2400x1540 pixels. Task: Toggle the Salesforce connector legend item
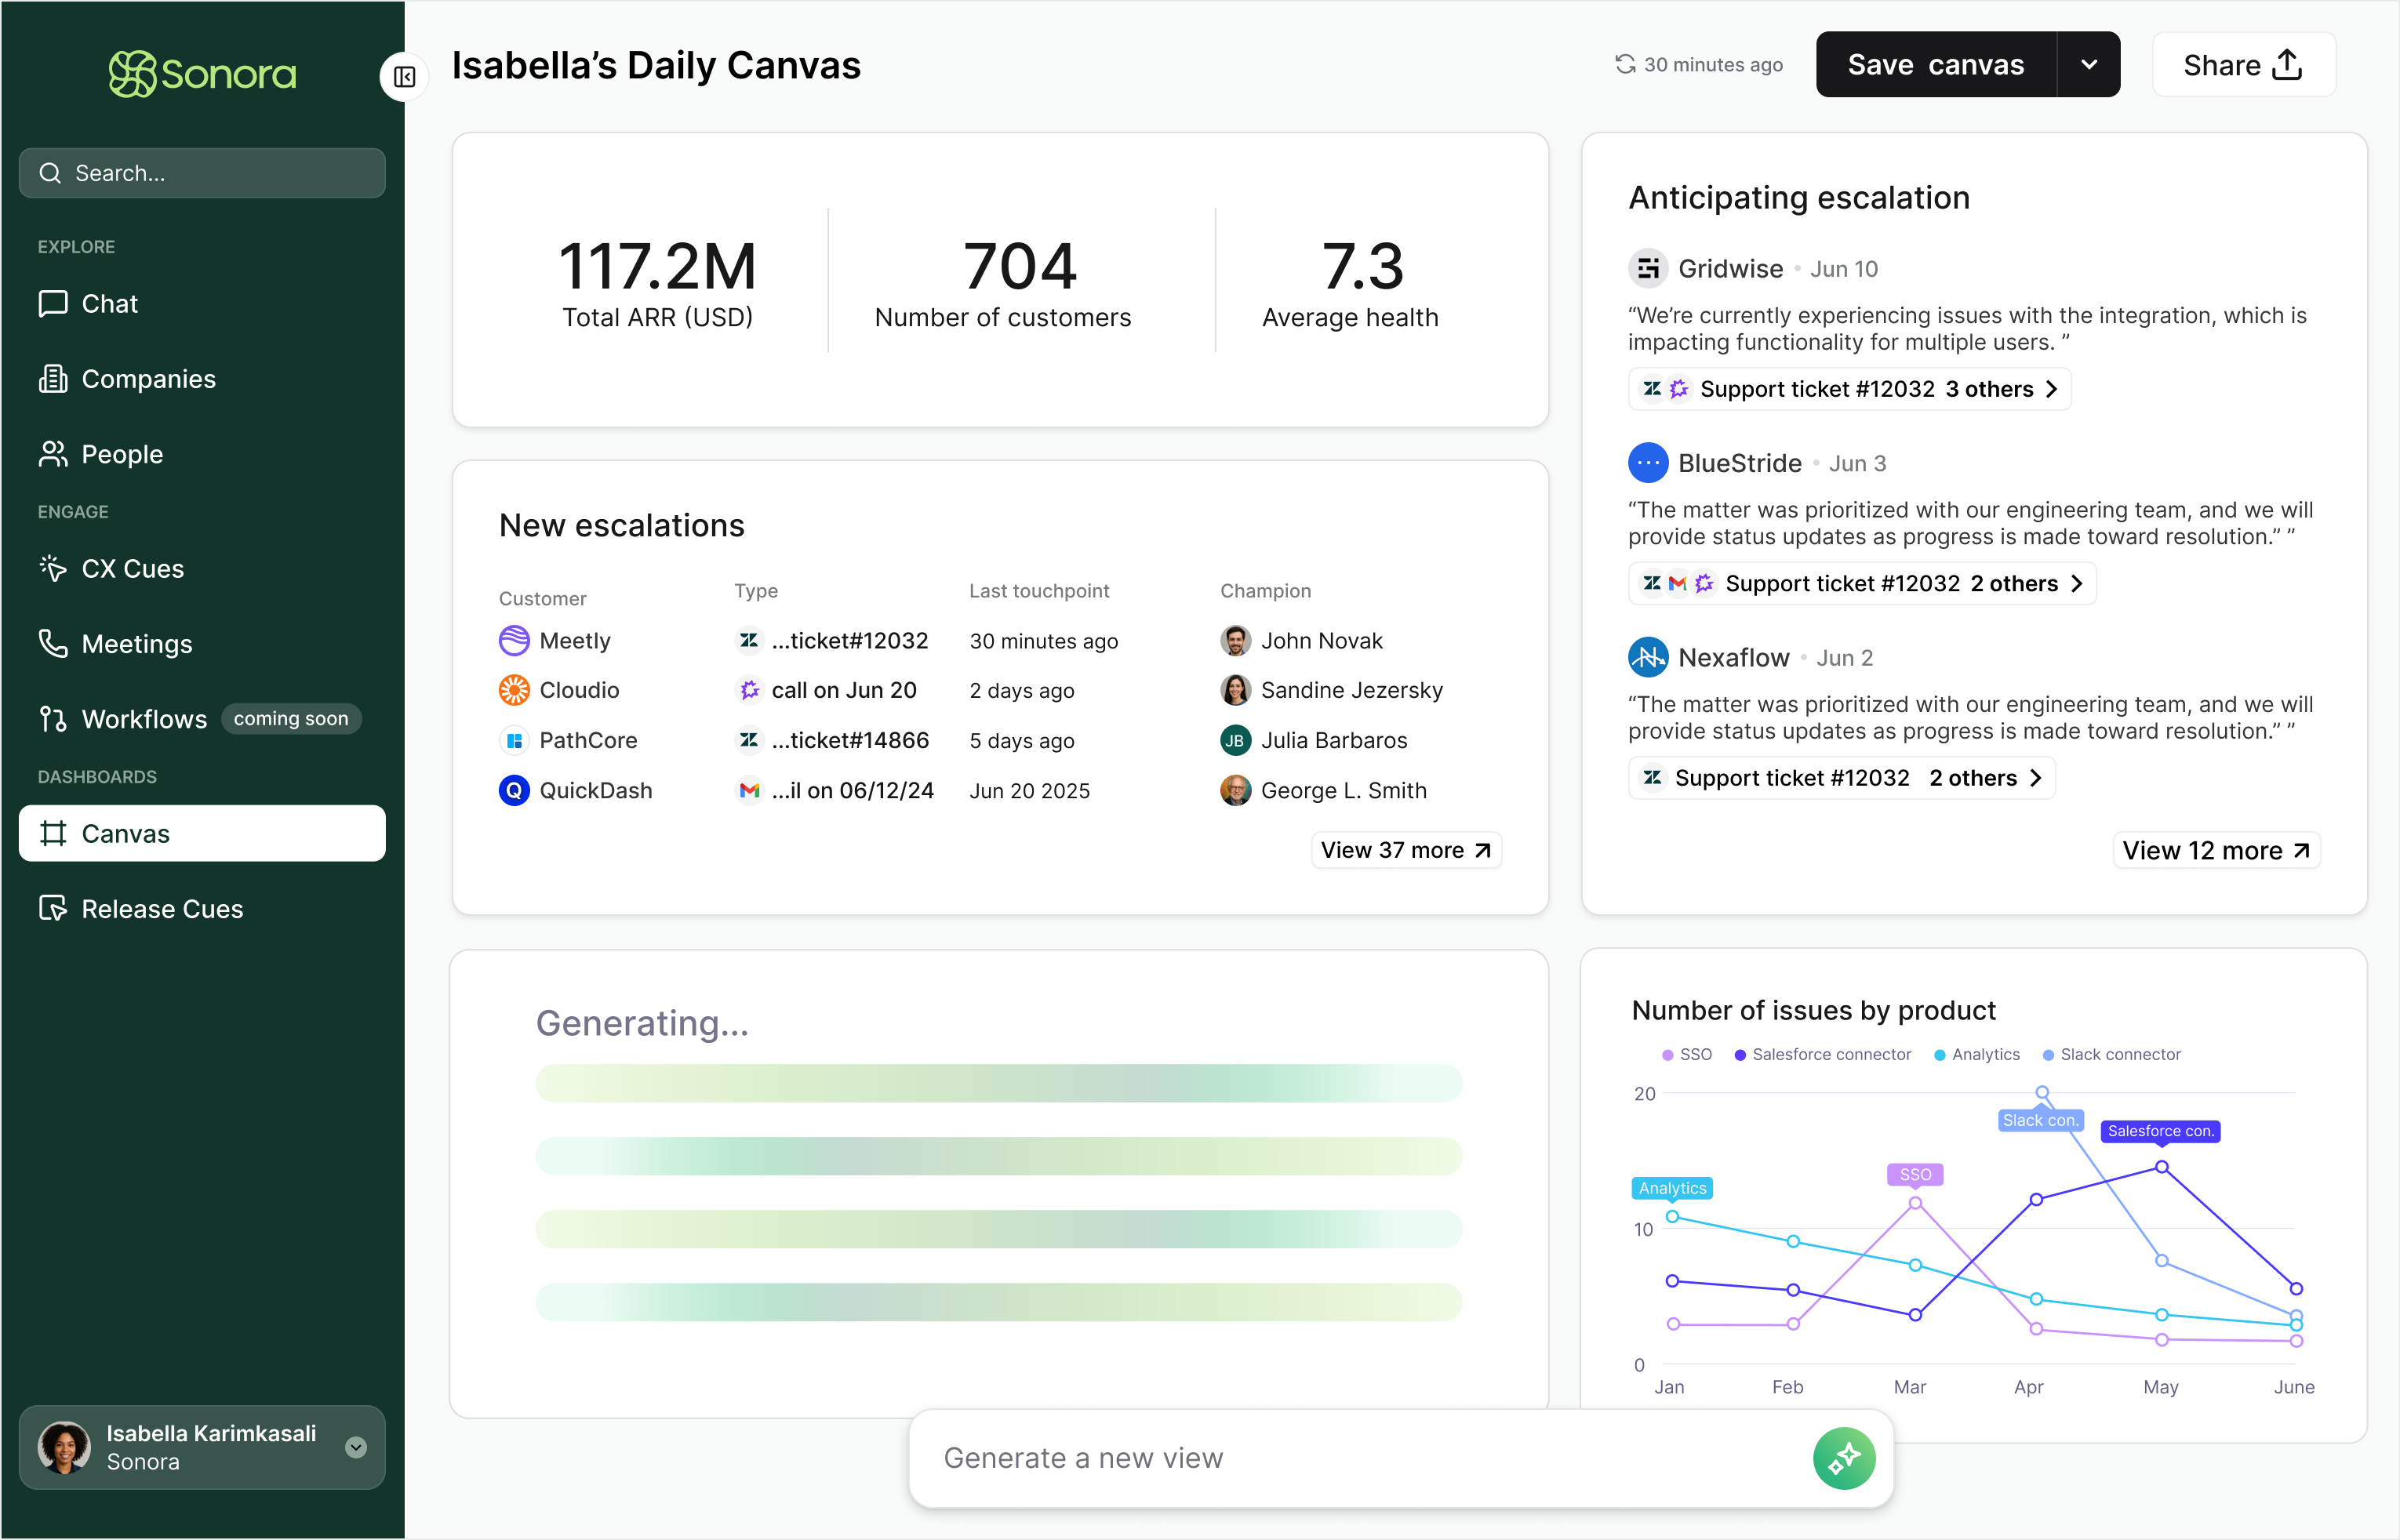pos(1822,1054)
